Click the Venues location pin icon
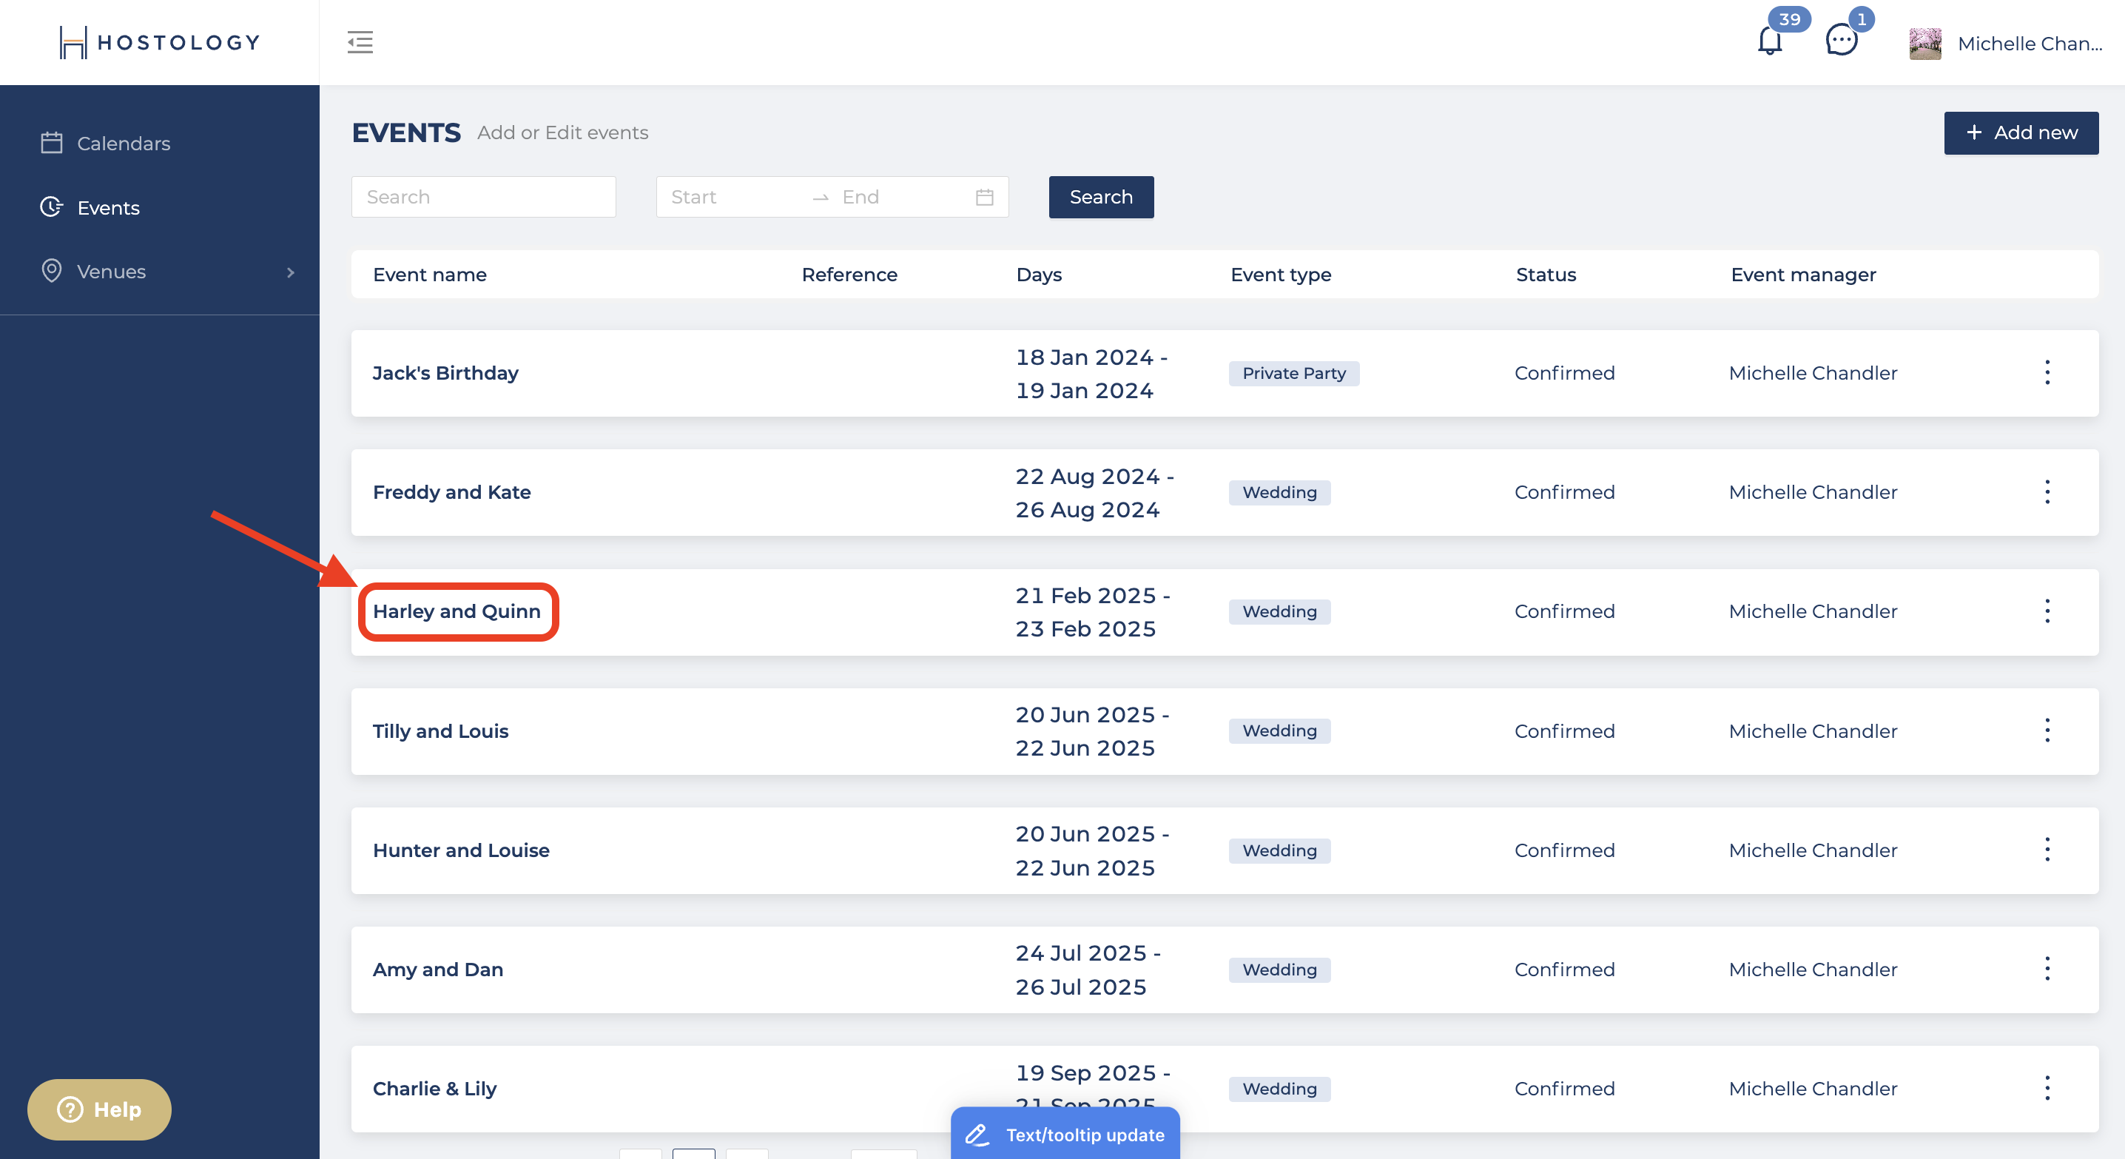The image size is (2125, 1159). [51, 271]
